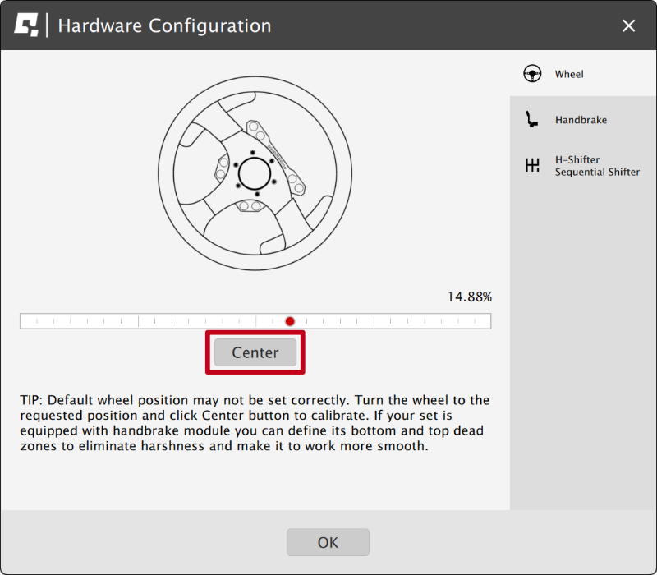Viewport: 657px width, 575px height.
Task: Select the H-Shifter gear-pattern icon
Action: (533, 165)
